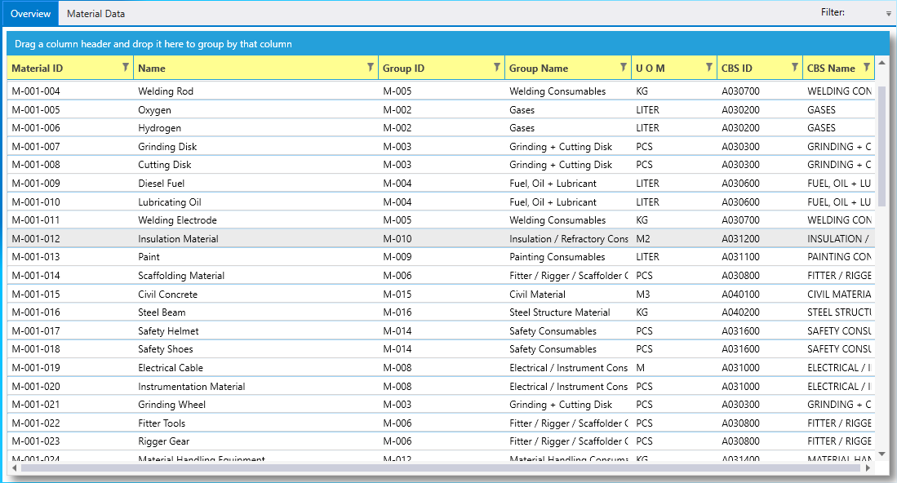Screen dimensions: 897x483
Task: Select the Grinding Disk name cell
Action: tap(255, 147)
